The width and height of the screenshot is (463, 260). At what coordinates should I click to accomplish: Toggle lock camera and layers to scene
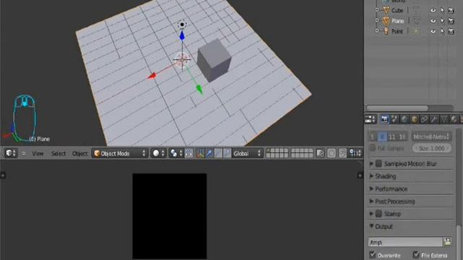[320, 153]
